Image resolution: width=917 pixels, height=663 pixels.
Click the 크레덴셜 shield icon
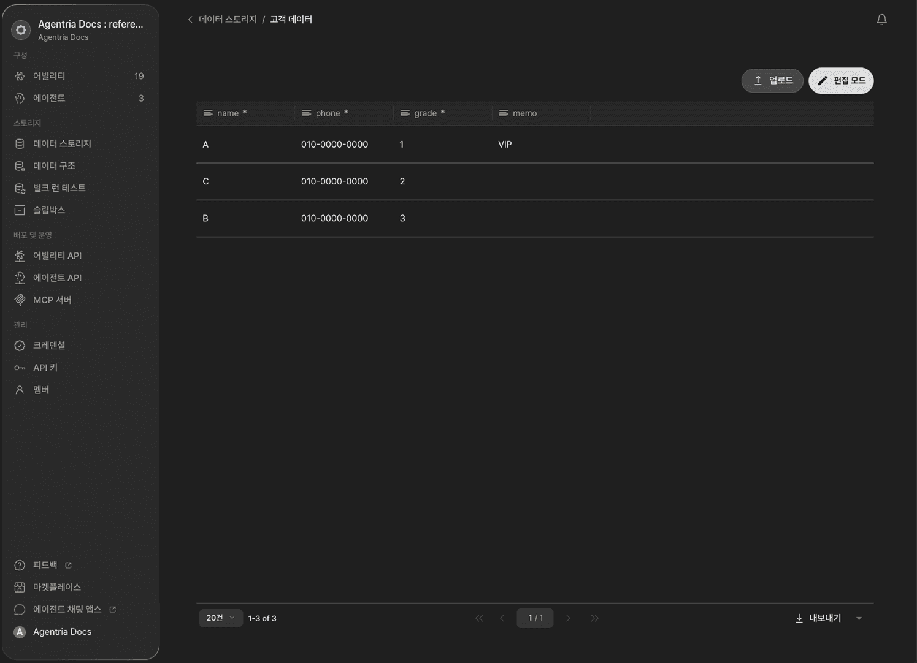[x=20, y=346]
